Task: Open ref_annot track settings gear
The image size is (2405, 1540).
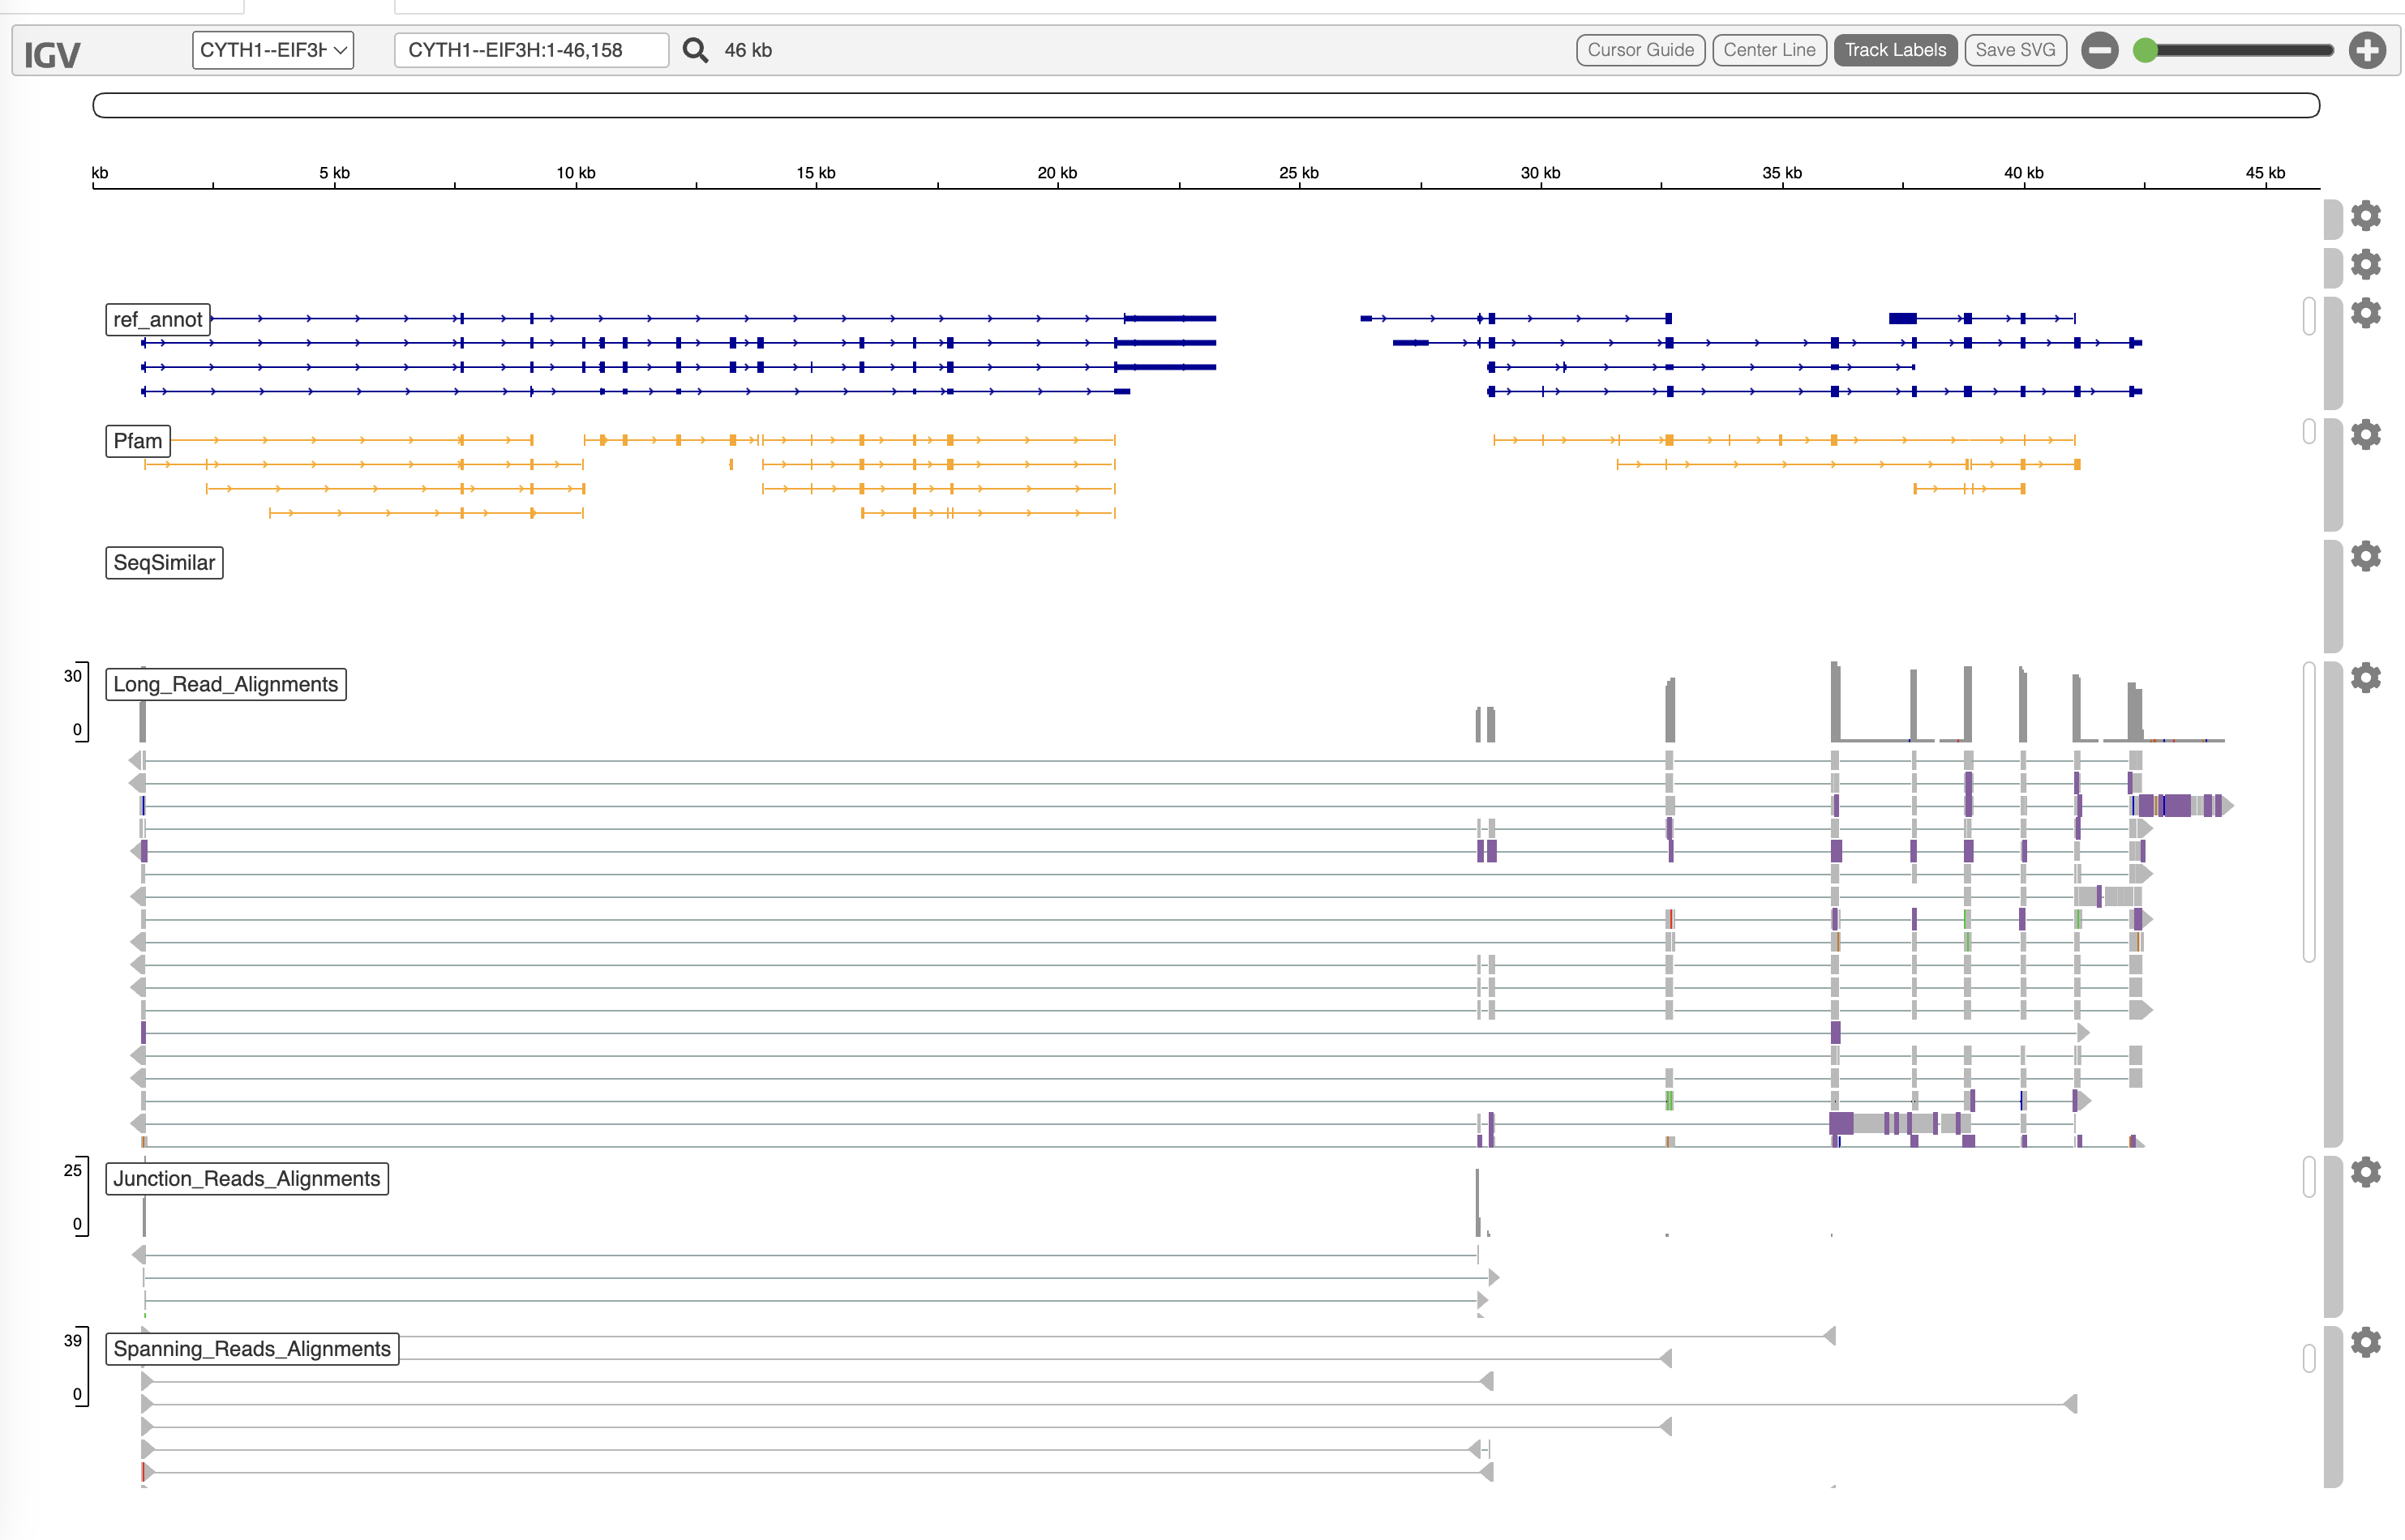Action: pyautogui.click(x=2365, y=313)
